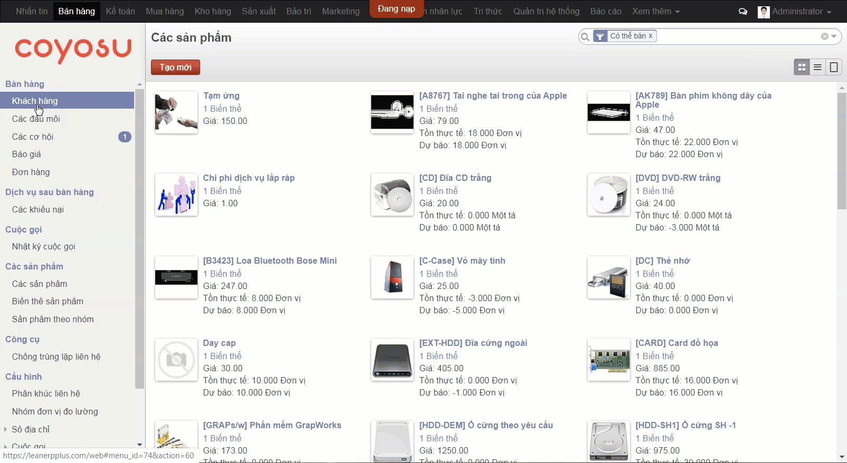The width and height of the screenshot is (847, 463).
Task: Open the computer case product image
Action: pos(392,277)
